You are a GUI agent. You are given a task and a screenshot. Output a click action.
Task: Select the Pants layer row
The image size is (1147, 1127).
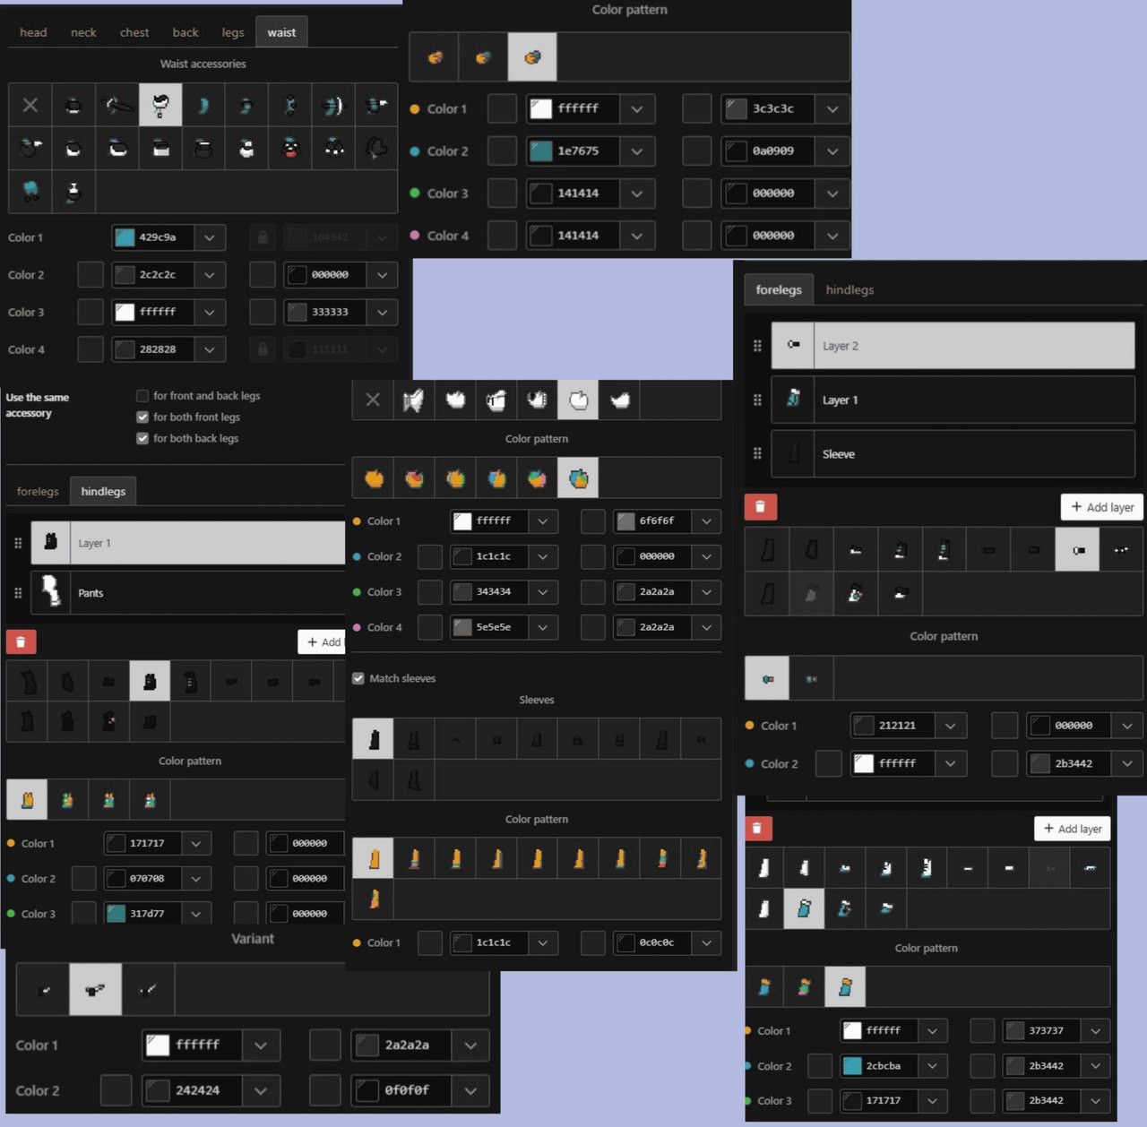tap(188, 593)
